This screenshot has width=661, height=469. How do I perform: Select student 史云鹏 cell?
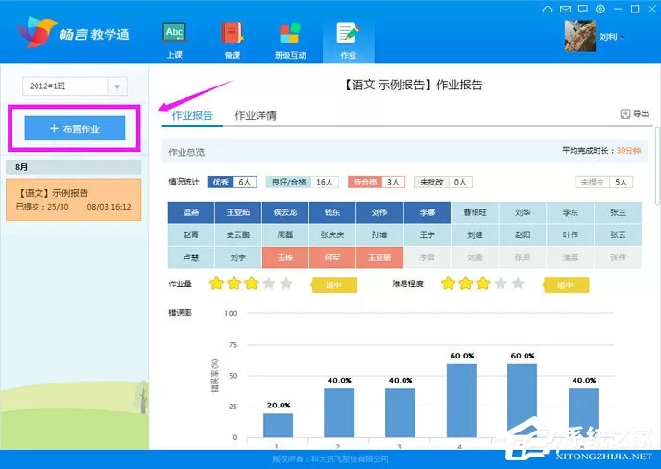(238, 234)
